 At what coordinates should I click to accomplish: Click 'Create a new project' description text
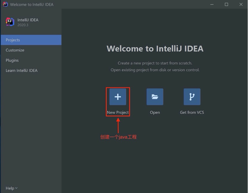155,63
